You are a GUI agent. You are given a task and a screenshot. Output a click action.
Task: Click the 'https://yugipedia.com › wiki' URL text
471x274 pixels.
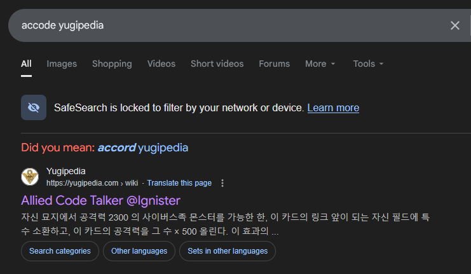coord(92,183)
